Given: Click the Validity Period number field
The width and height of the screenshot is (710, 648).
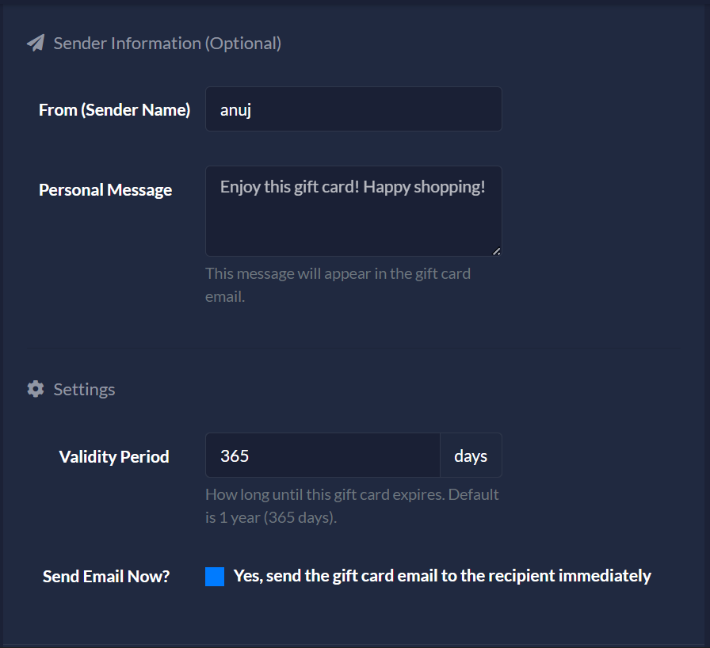Looking at the screenshot, I should click(323, 456).
